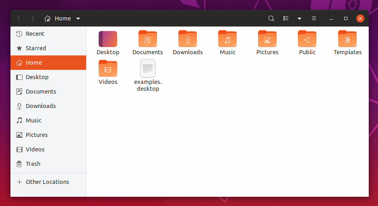Open Recent in the sidebar
378x206 pixels.
pyautogui.click(x=35, y=34)
